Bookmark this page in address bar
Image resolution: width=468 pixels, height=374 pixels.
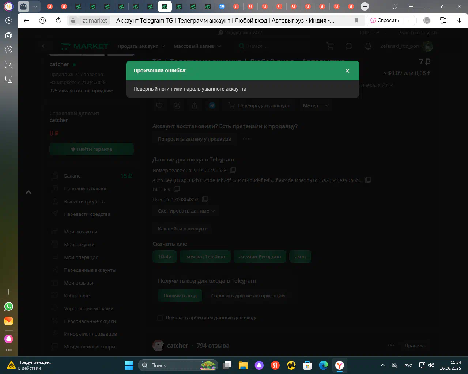pos(356,20)
